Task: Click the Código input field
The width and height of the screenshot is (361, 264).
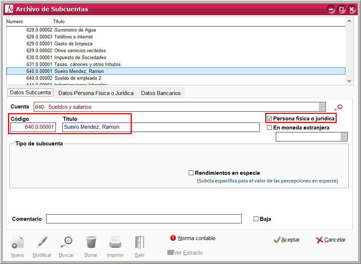Action: pyautogui.click(x=33, y=127)
